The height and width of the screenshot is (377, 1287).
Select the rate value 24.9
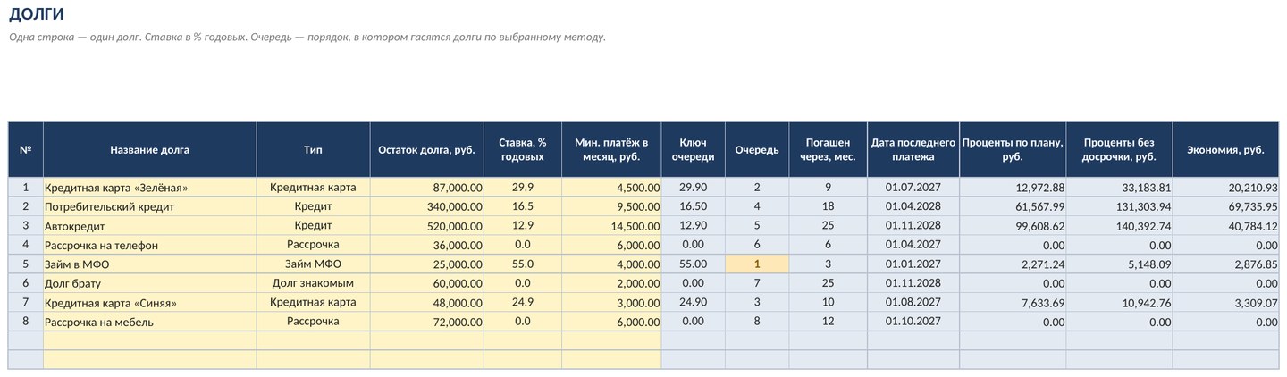[x=523, y=302]
